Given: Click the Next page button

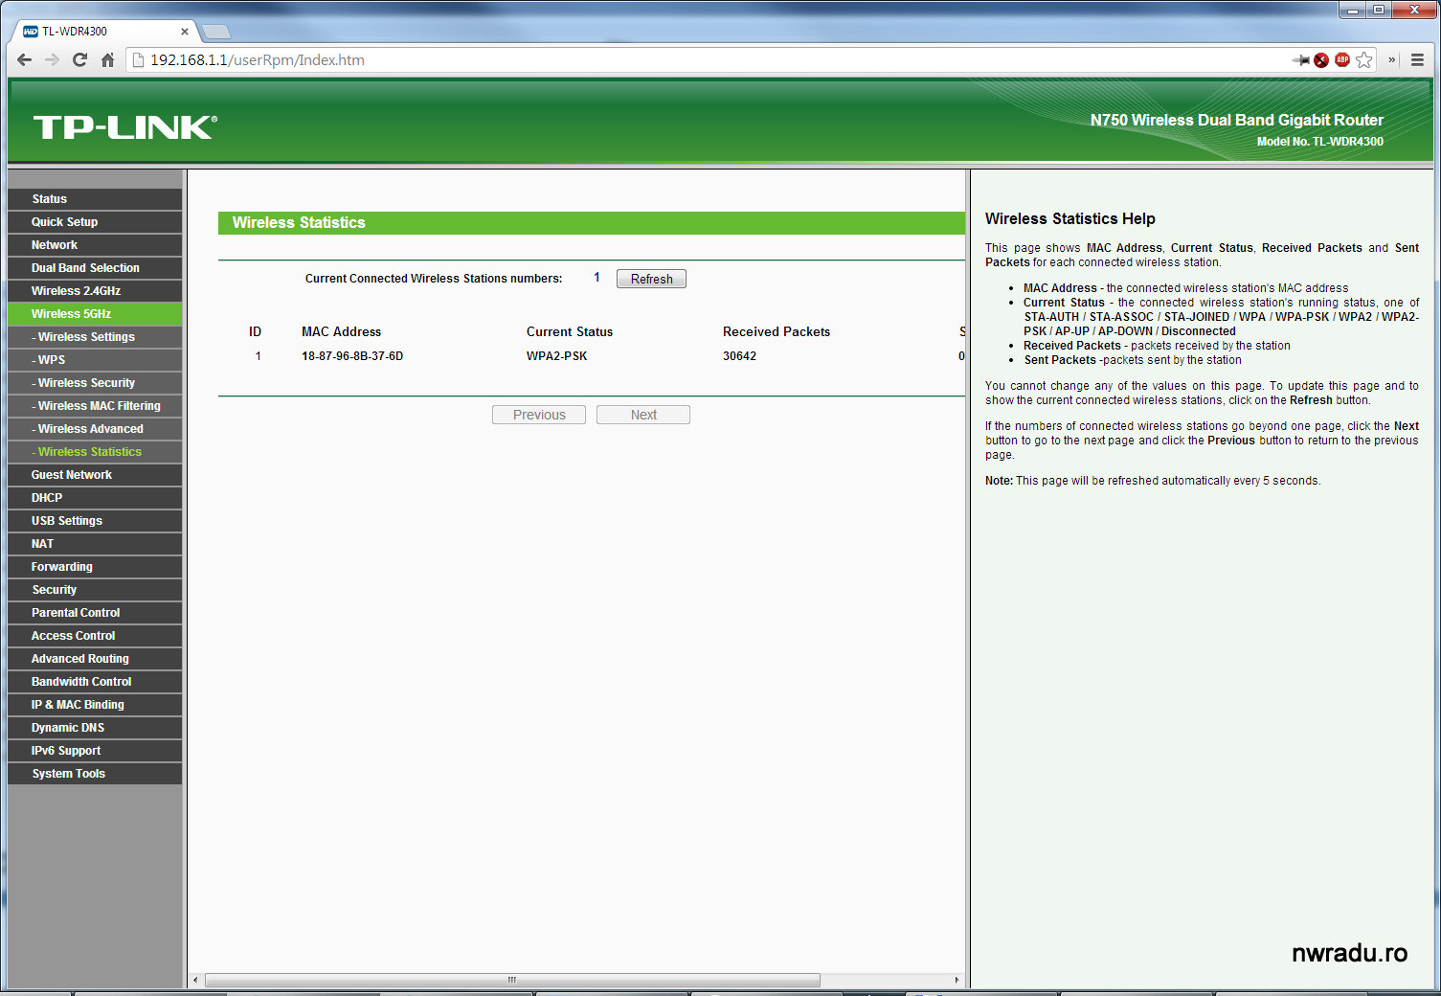Looking at the screenshot, I should point(643,415).
